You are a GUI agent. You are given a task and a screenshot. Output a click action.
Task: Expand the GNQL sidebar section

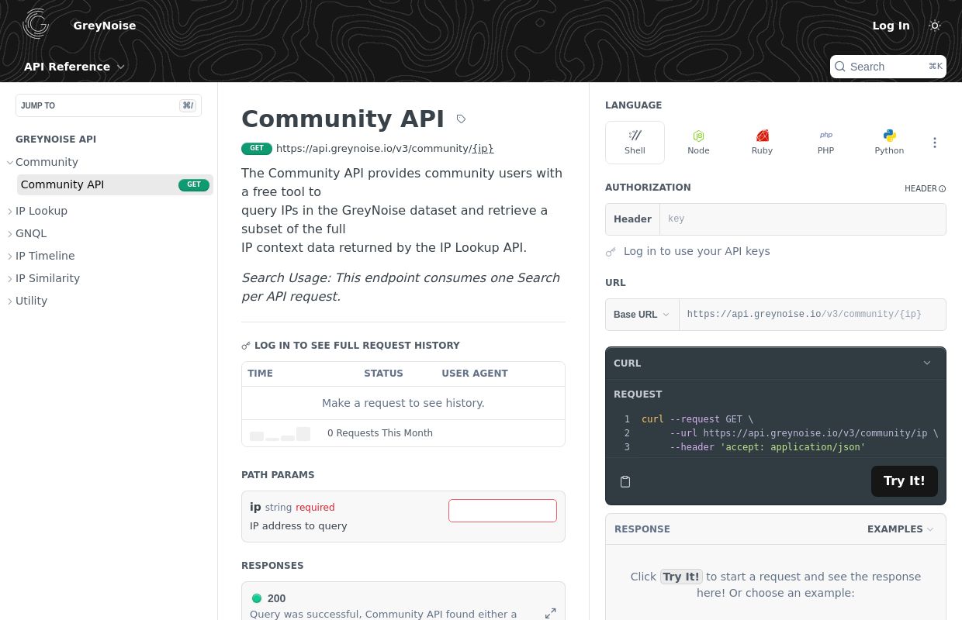coord(11,234)
